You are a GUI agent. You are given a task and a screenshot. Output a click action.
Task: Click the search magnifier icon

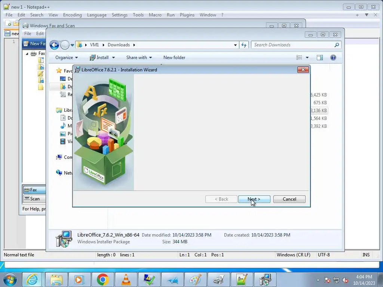pos(337,45)
